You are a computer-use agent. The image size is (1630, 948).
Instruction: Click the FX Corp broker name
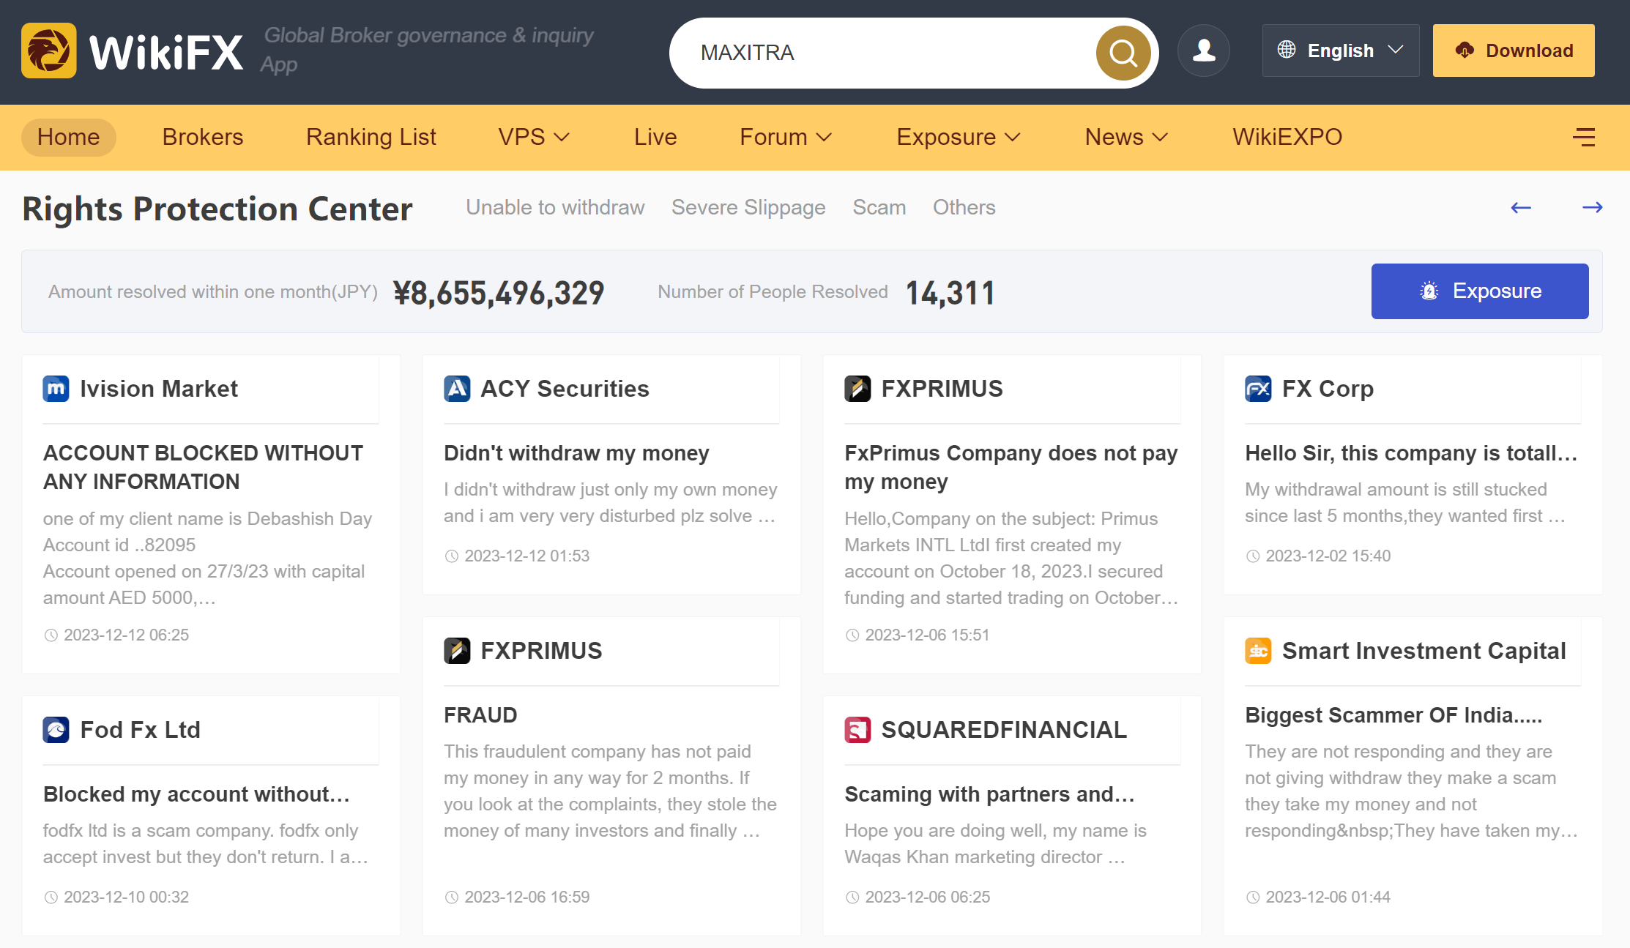(1328, 389)
